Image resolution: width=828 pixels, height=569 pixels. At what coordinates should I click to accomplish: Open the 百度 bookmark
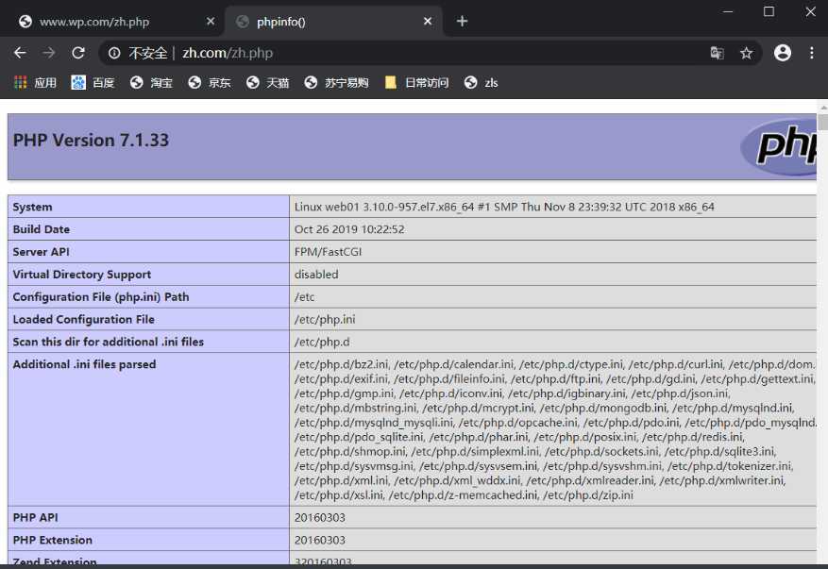(x=93, y=82)
